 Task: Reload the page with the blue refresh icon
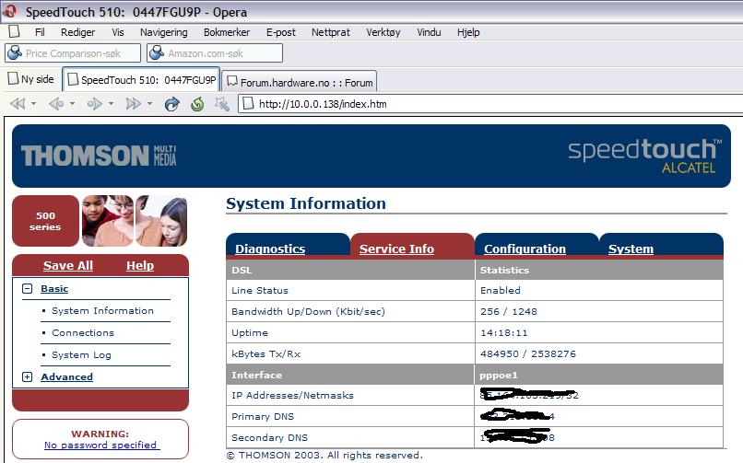[x=171, y=104]
